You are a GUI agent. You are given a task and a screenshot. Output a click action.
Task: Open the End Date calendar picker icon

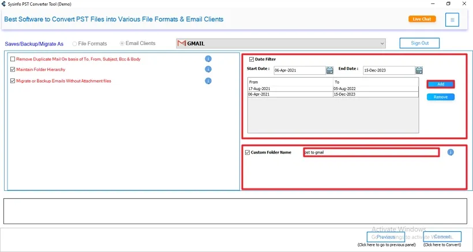(419, 70)
